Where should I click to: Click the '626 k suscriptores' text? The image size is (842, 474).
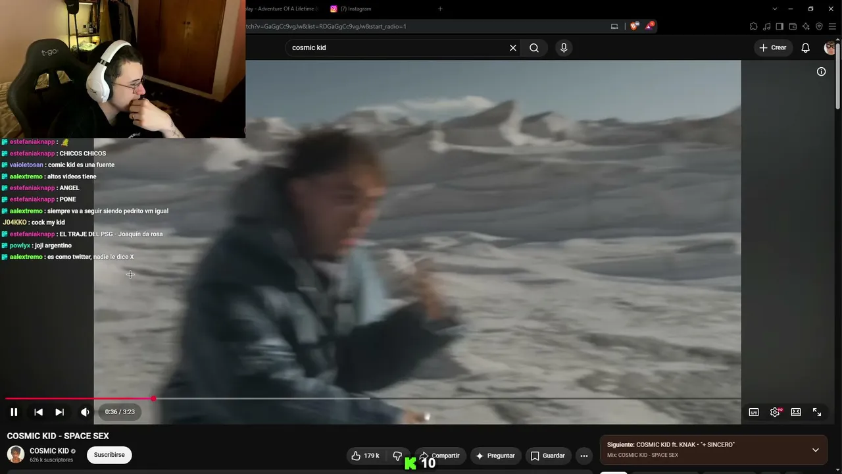[x=51, y=460]
